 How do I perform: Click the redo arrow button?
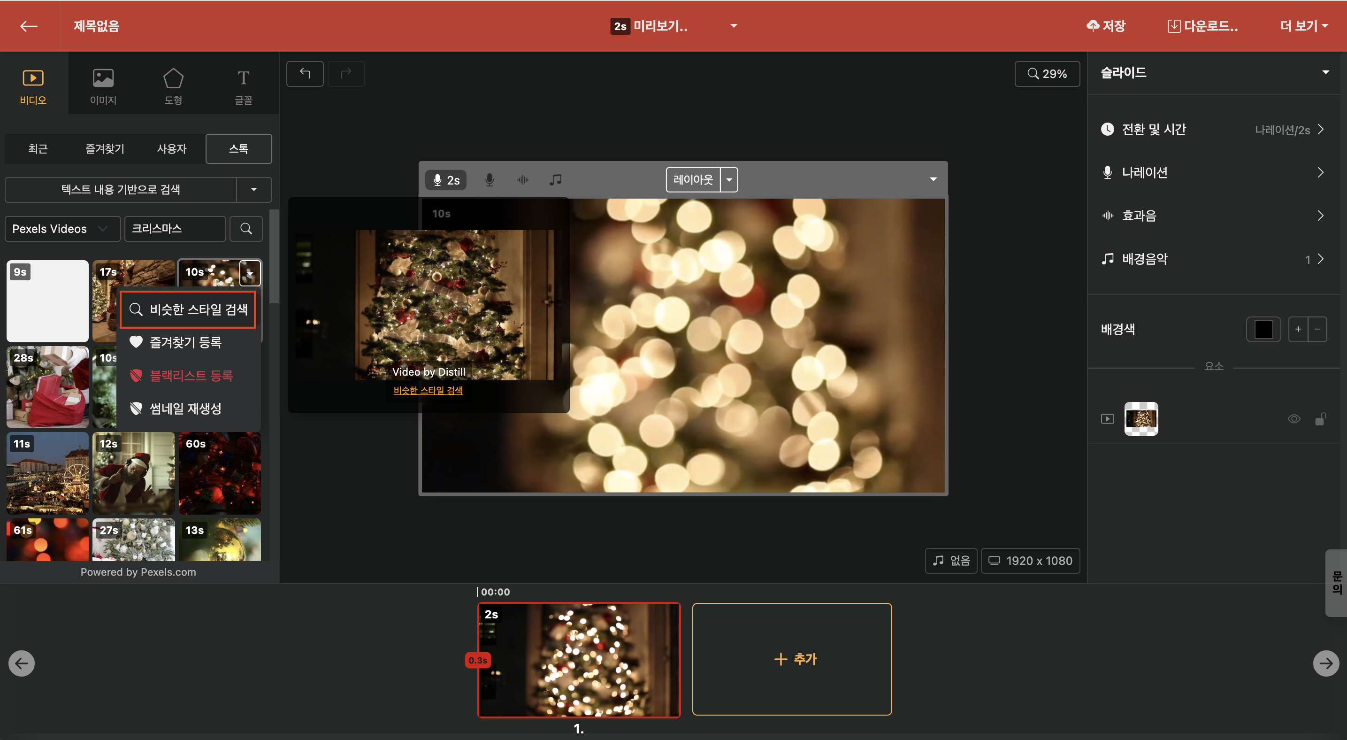pos(345,74)
